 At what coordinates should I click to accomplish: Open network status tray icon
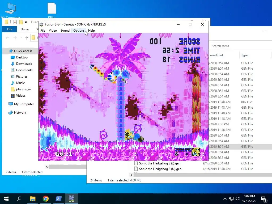coord(231,199)
